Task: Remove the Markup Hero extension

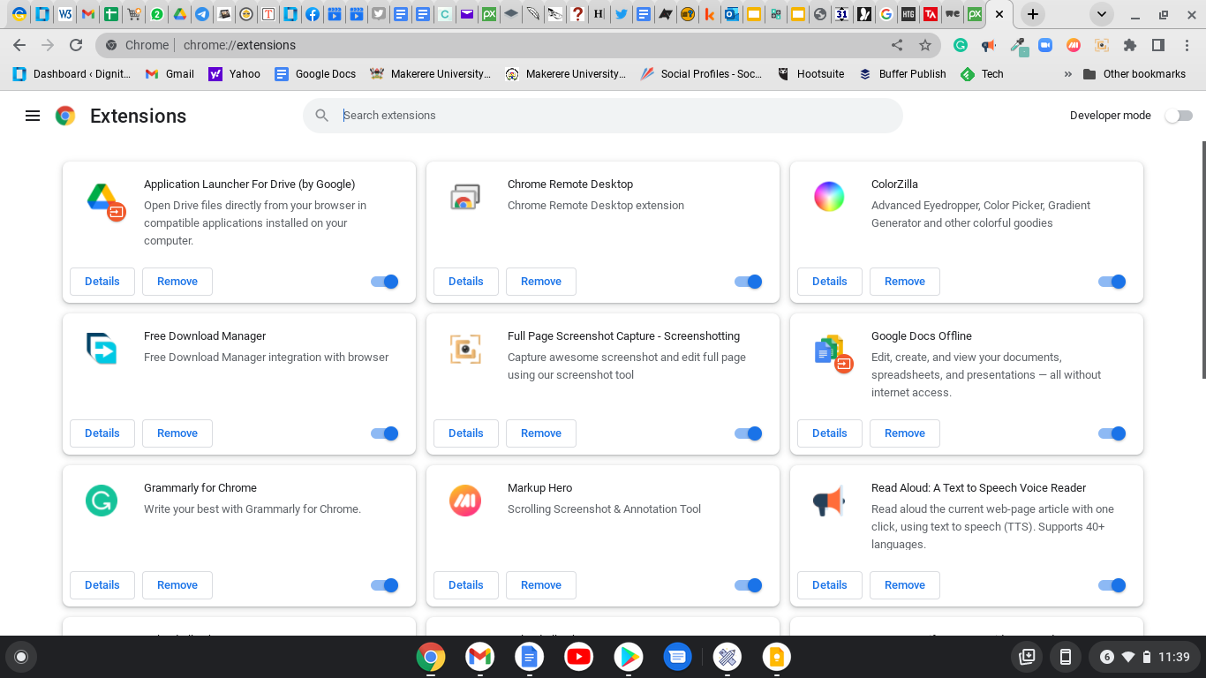Action: pyautogui.click(x=541, y=585)
